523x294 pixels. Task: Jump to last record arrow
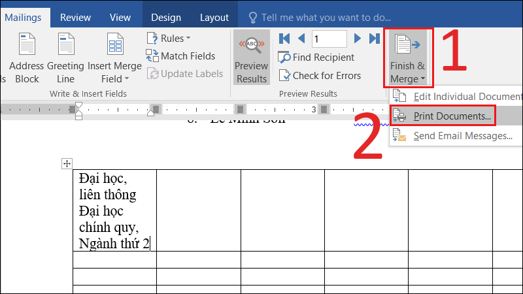click(374, 39)
